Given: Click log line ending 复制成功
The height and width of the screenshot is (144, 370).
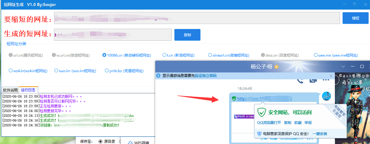Looking at the screenshot, I should tap(61, 125).
